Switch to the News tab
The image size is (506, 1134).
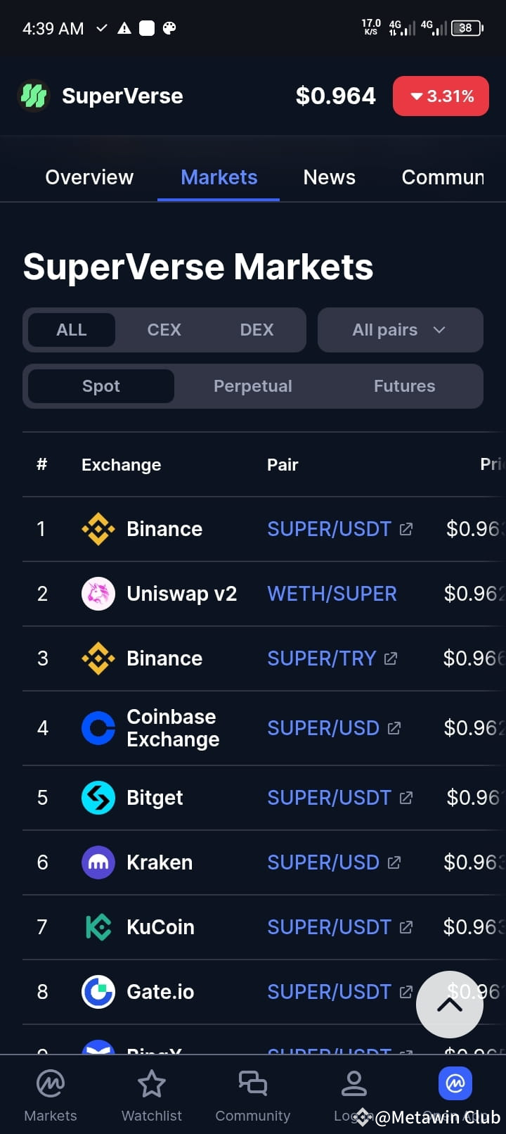point(330,177)
